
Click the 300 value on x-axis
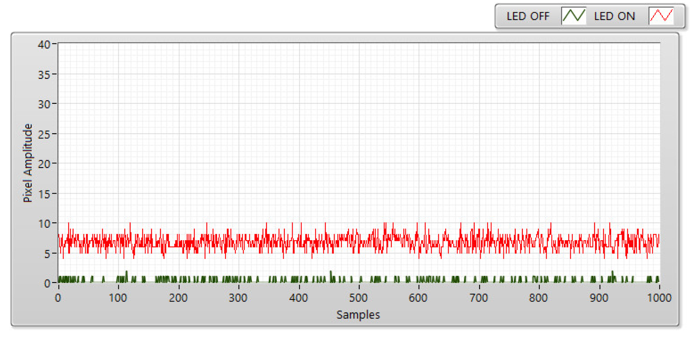[x=238, y=298]
